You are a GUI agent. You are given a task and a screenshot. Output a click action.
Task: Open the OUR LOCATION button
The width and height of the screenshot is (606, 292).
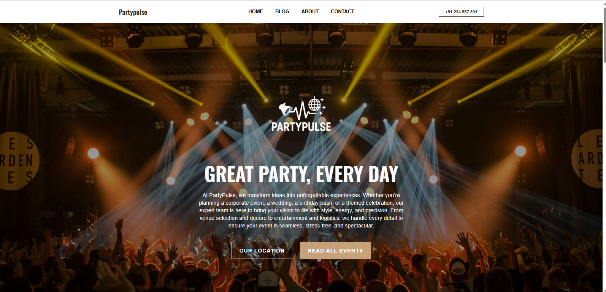click(x=262, y=251)
